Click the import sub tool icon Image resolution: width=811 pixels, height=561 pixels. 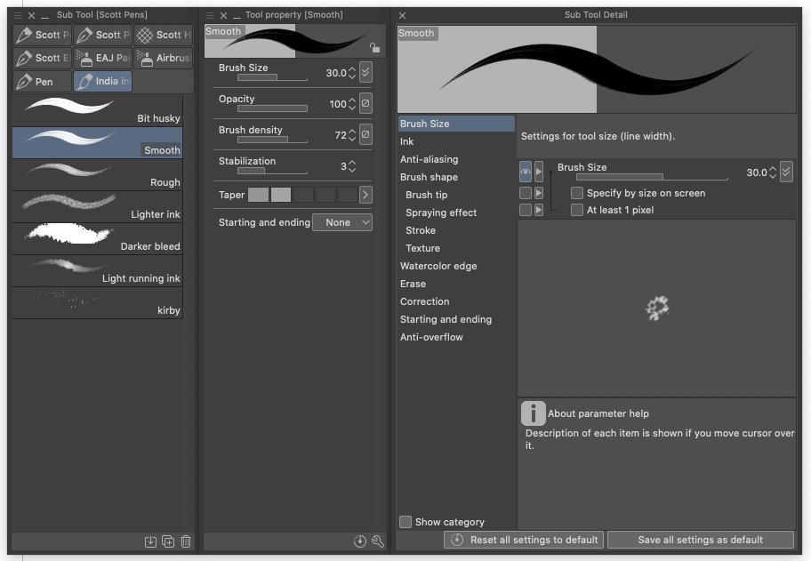point(151,541)
